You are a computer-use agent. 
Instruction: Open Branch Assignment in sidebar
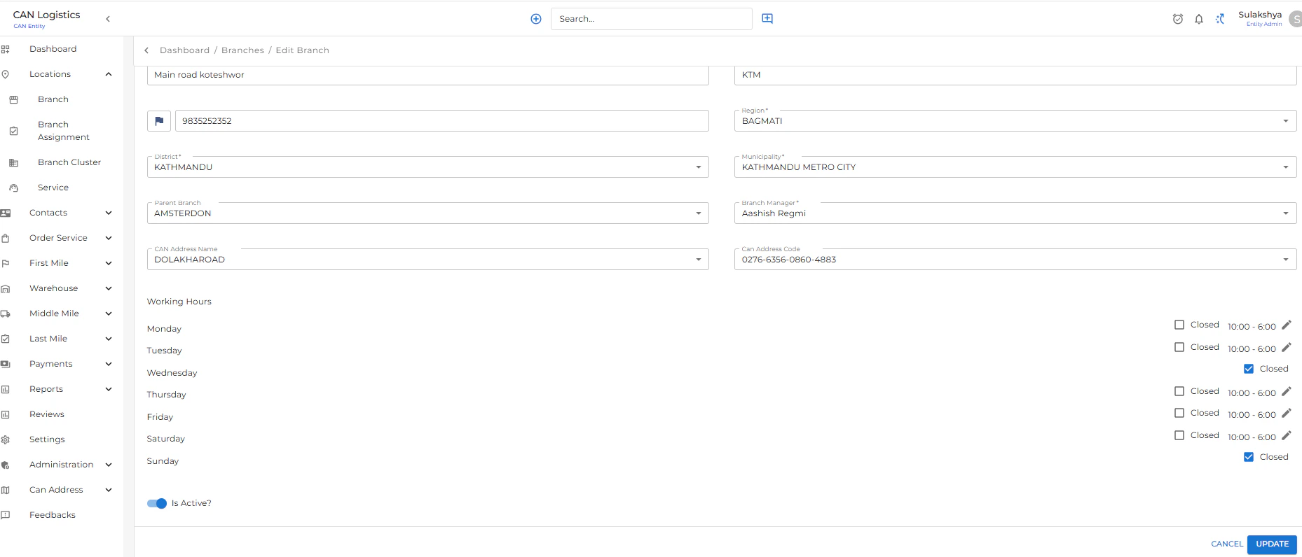[x=64, y=131]
